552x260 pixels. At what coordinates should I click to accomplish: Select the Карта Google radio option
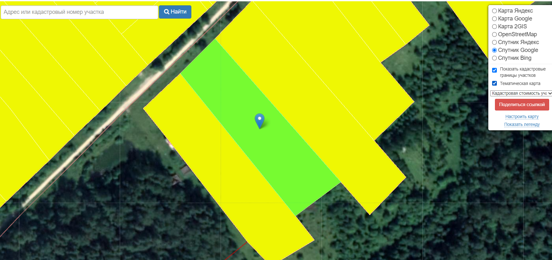494,19
